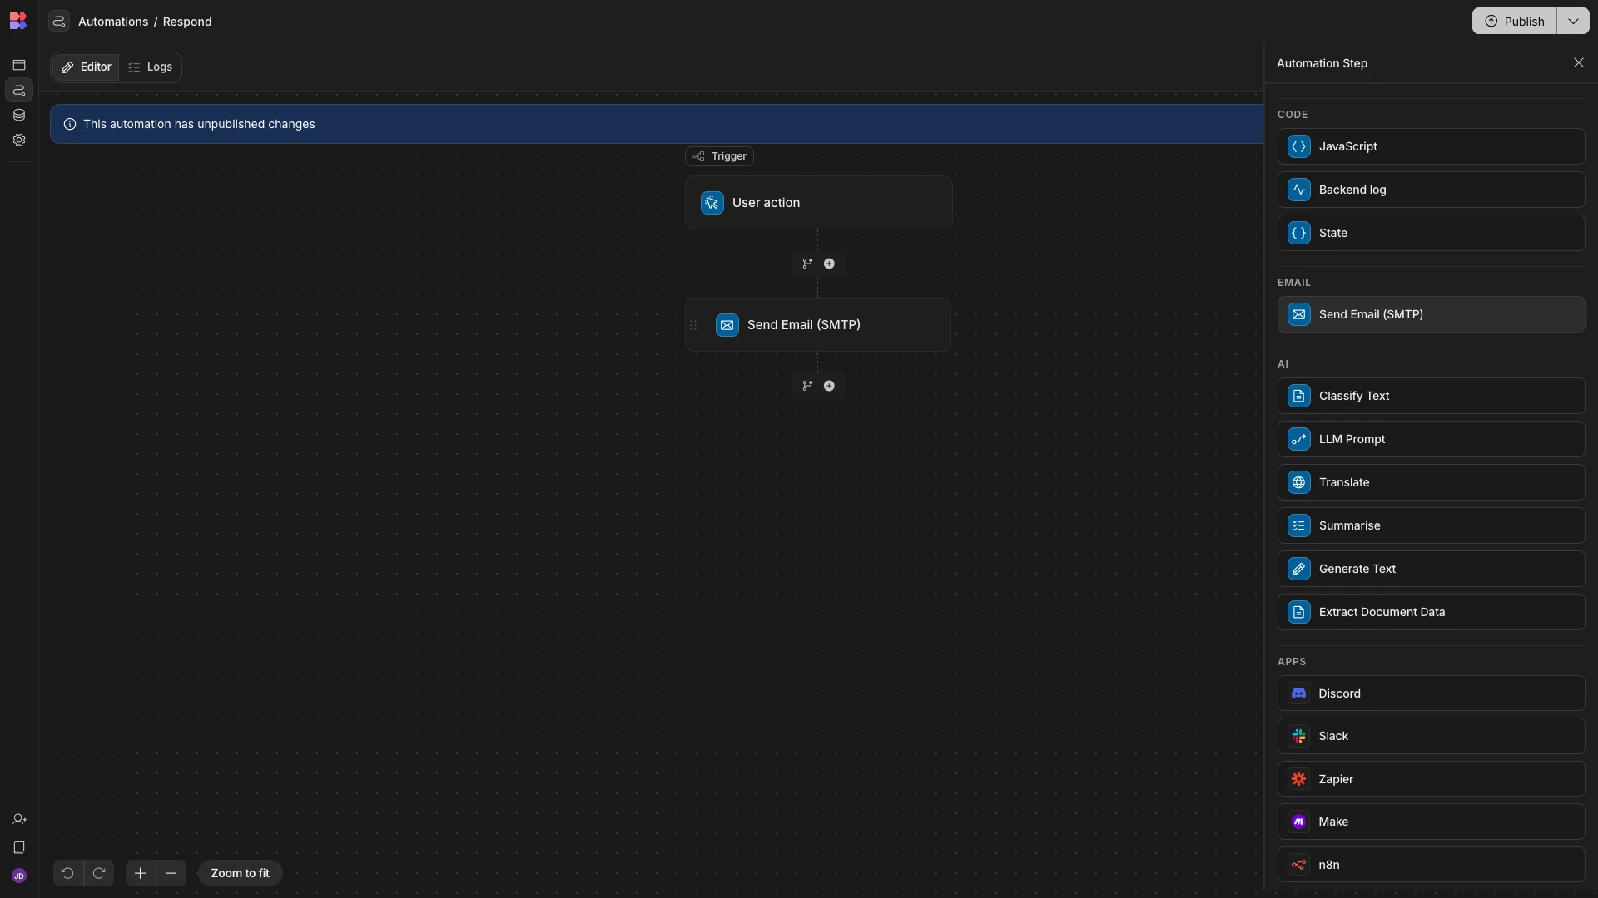
Task: Switch to the Logs tab
Action: (151, 67)
